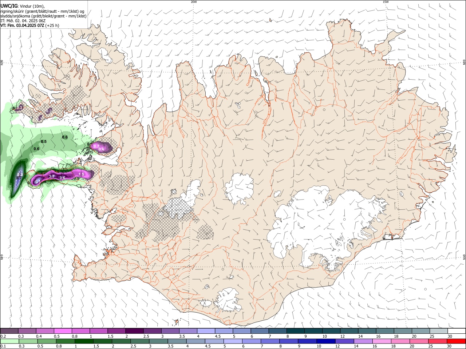Image resolution: width=466 pixels, height=349 pixels.
Task: Click the '0.2' label on the snow scale
Action: click(3, 336)
